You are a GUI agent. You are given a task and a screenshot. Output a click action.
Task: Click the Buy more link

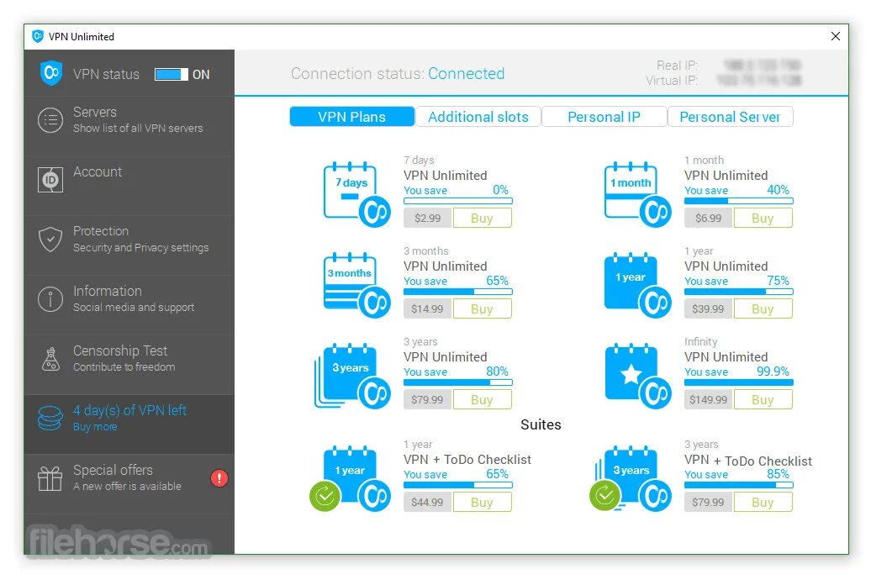[95, 427]
